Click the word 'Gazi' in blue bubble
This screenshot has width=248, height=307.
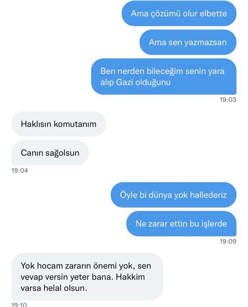125,82
